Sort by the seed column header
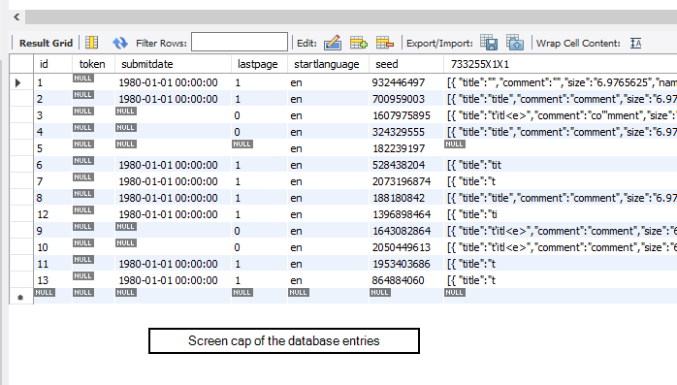Screen dimensions: 677x385 pyautogui.click(x=405, y=64)
